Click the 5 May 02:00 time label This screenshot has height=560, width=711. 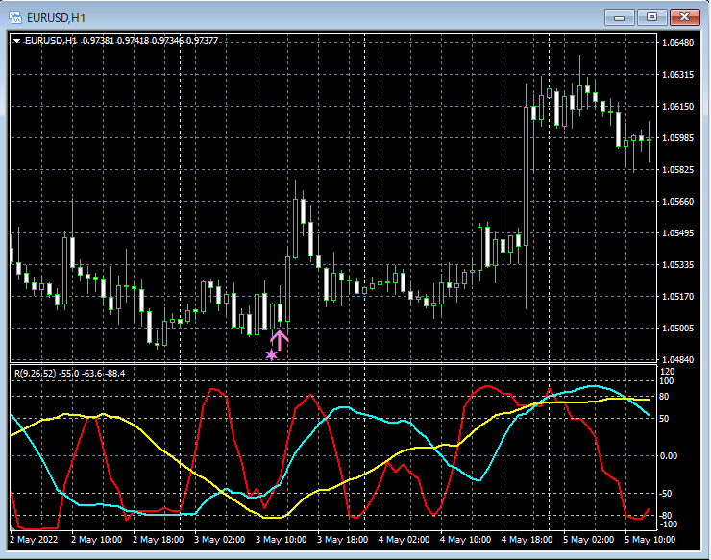coord(589,540)
